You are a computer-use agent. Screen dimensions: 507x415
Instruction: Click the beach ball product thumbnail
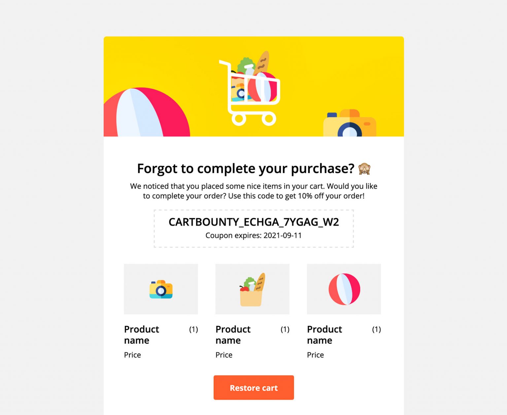(x=344, y=289)
